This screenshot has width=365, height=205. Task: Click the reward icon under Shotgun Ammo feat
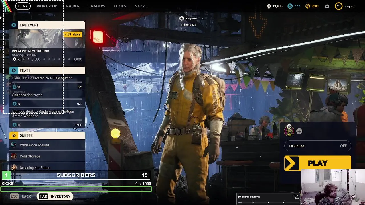tap(15, 125)
